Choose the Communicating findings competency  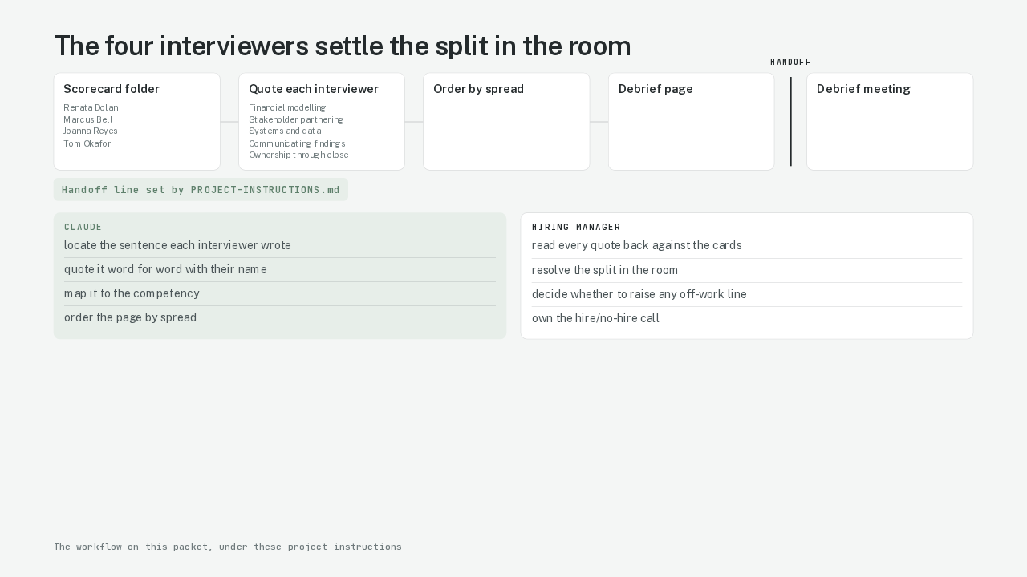[x=297, y=143]
